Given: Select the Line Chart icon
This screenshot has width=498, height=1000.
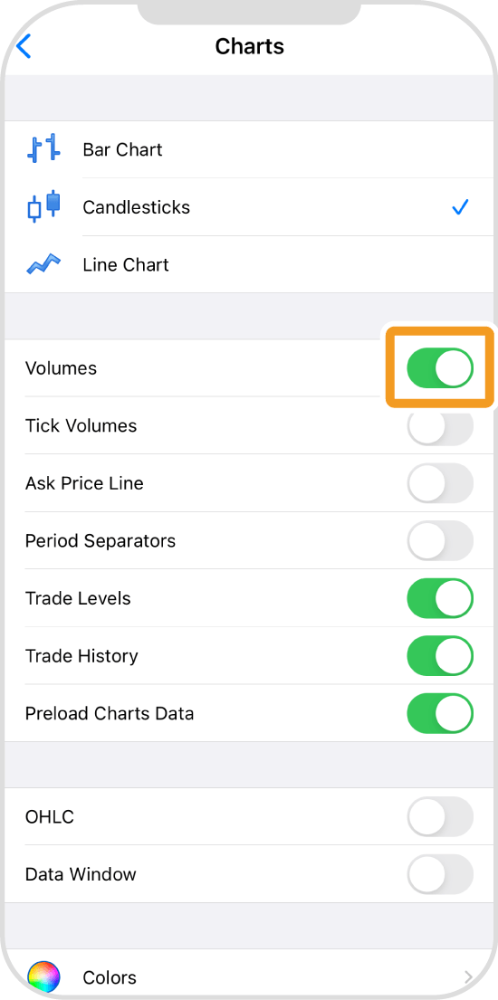Looking at the screenshot, I should [43, 264].
